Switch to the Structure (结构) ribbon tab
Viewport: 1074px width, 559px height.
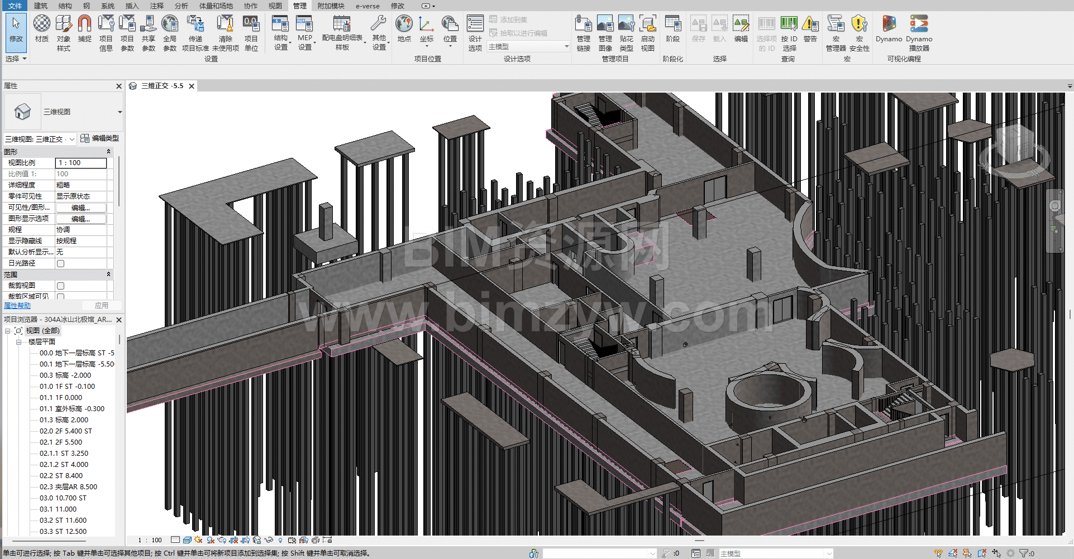65,6
